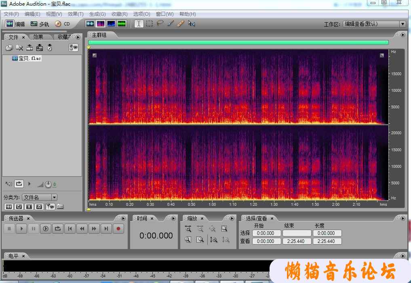The width and height of the screenshot is (411, 283).
Task: Switch to Spectral Frequency display icon
Action: click(x=101, y=24)
